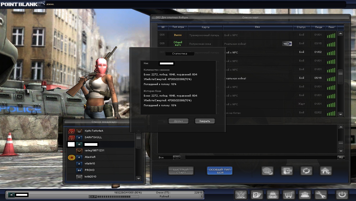Click room list scroll up arrow

tap(340, 34)
